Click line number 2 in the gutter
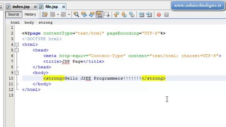Screen dimensions: 226x127 coord(12,33)
